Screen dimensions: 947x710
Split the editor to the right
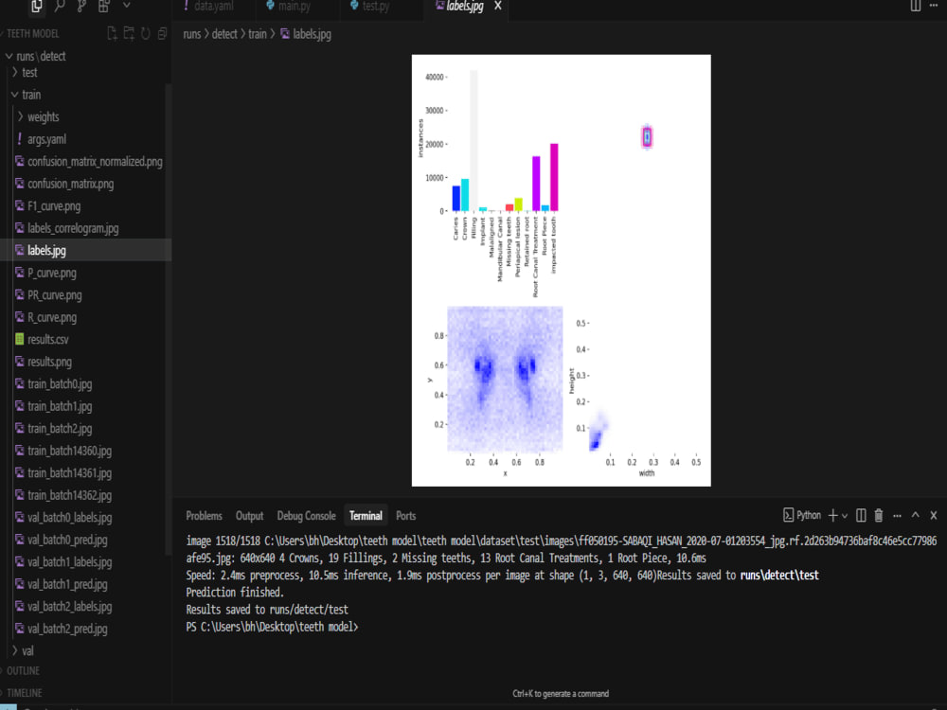click(916, 6)
